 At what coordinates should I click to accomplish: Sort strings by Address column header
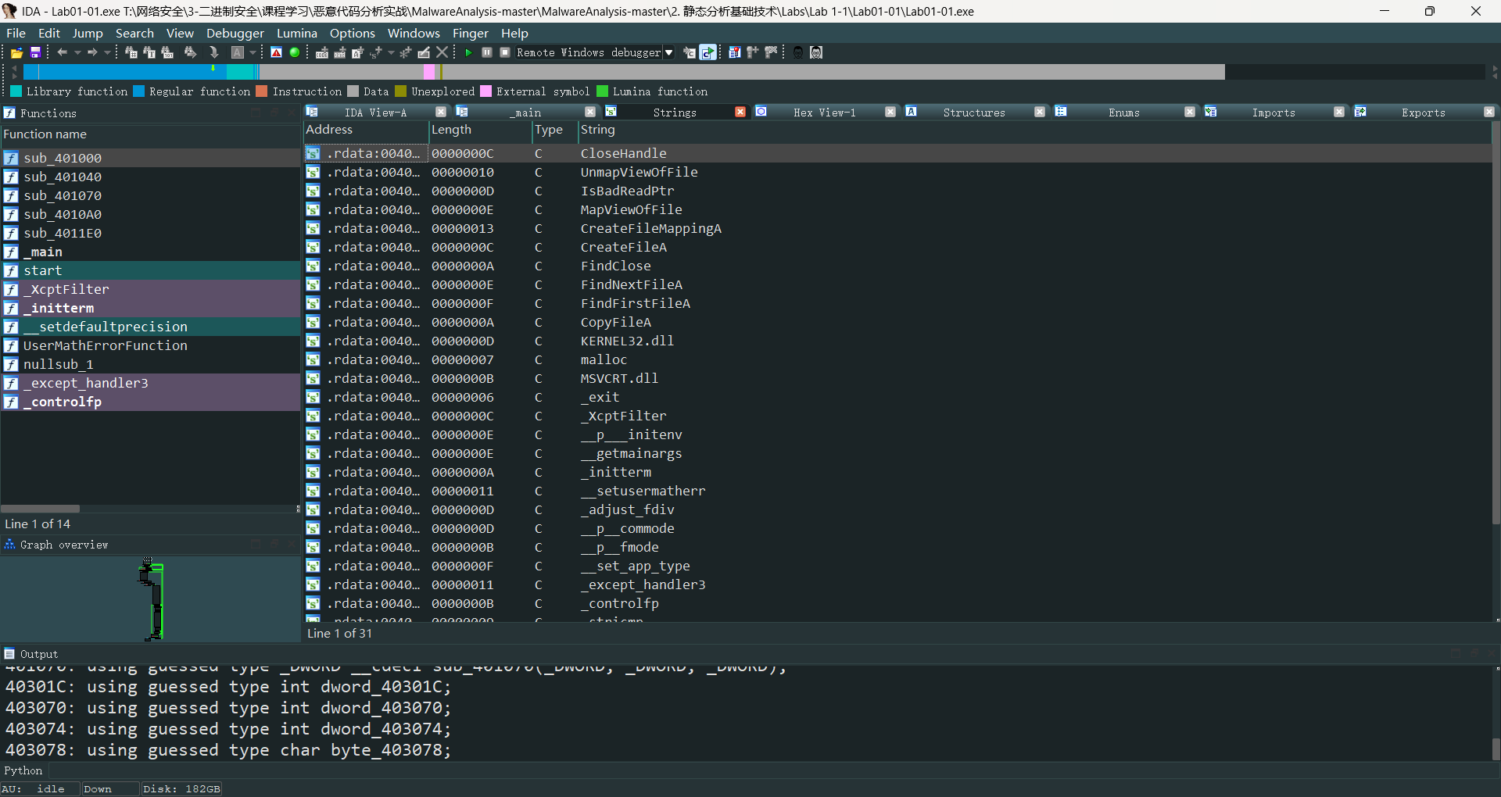(x=366, y=130)
